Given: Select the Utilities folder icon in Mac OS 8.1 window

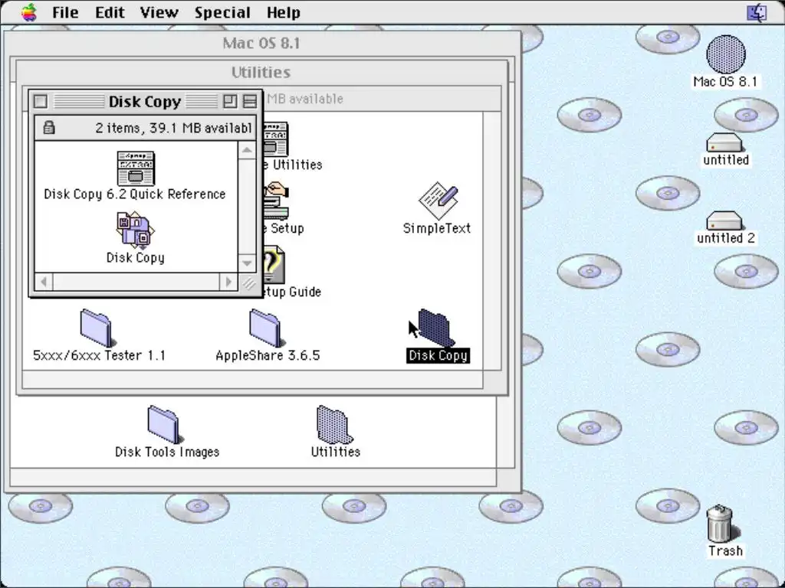Looking at the screenshot, I should (334, 424).
